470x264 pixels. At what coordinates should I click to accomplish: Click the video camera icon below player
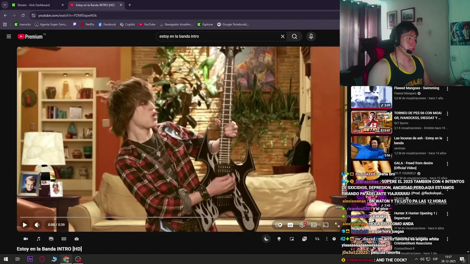coord(26,239)
